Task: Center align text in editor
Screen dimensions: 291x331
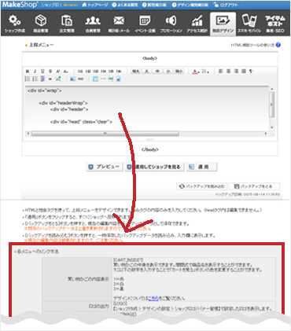Action: [228, 72]
